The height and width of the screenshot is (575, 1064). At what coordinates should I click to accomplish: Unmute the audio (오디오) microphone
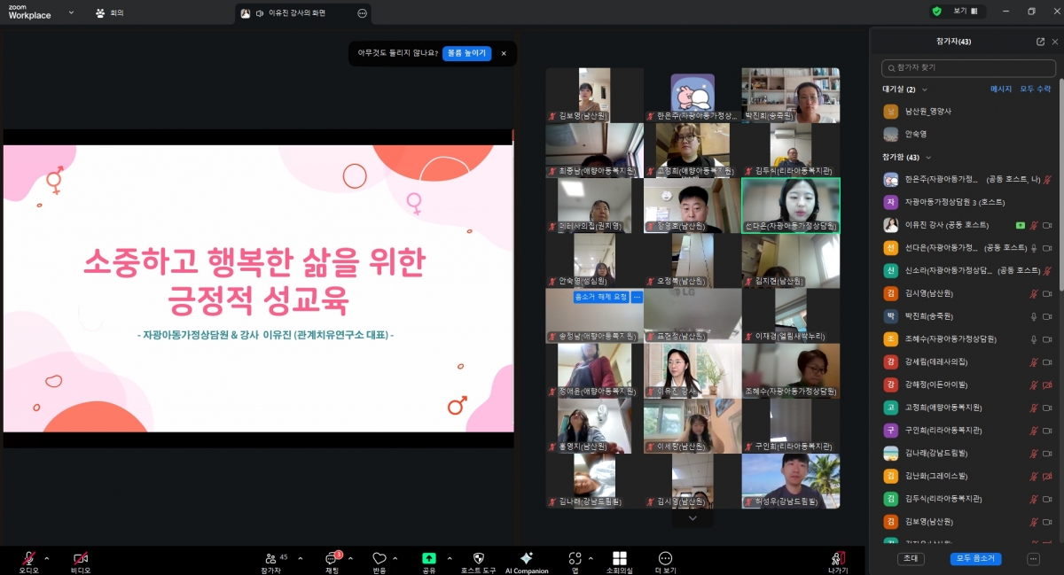pyautogui.click(x=28, y=558)
